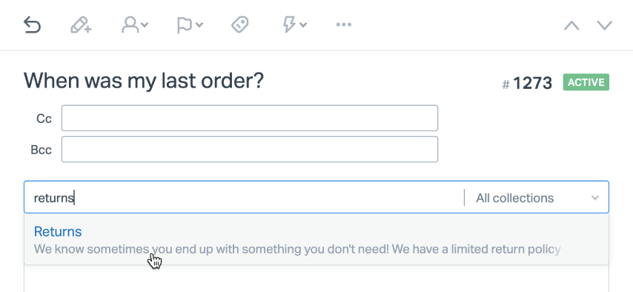Click the conversation number 1273
Image resolution: width=633 pixels, height=292 pixels.
coord(532,83)
